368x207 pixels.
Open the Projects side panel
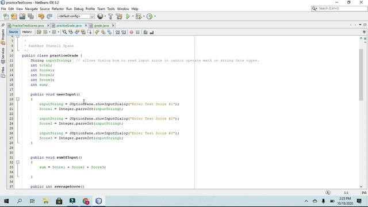3,37
